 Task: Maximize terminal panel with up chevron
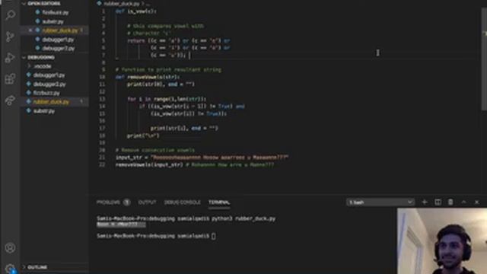(x=463, y=202)
